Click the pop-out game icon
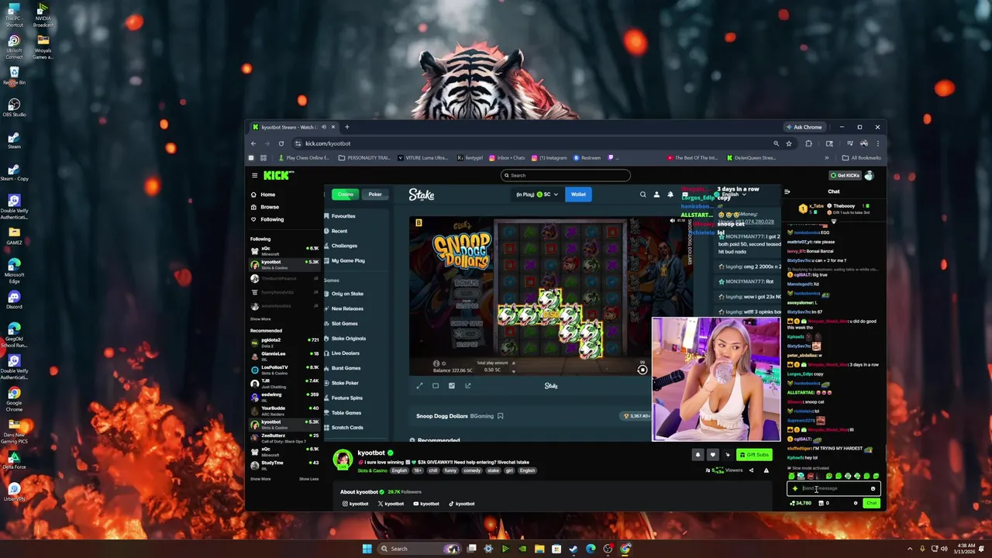992x558 pixels. [467, 386]
